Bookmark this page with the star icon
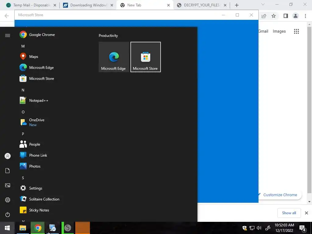Screen dimensions: 312x234 [x=274, y=16]
